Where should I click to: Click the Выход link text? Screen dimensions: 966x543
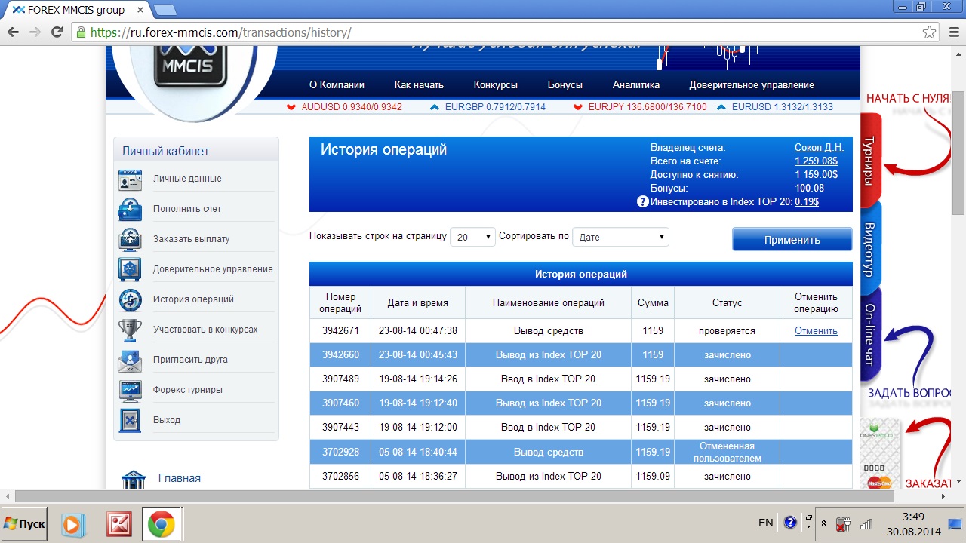(x=167, y=420)
